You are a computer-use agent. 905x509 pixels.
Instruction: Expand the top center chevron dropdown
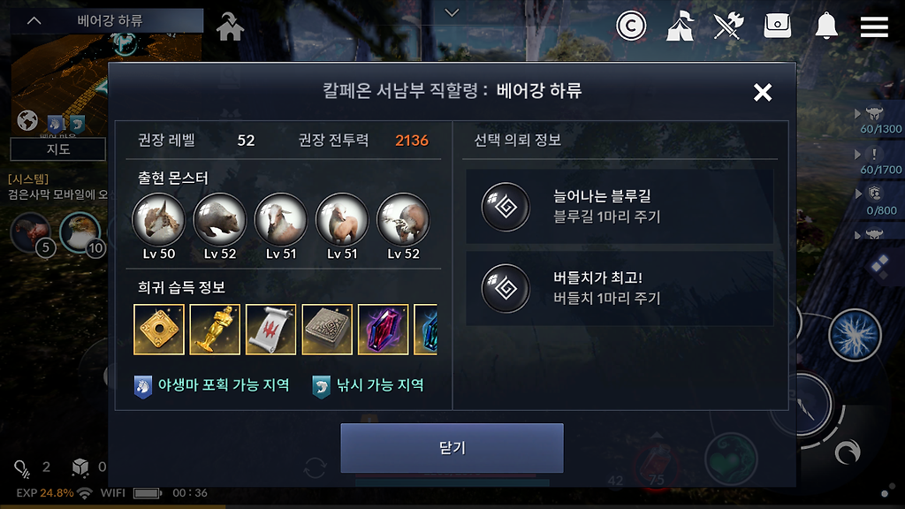click(x=452, y=12)
